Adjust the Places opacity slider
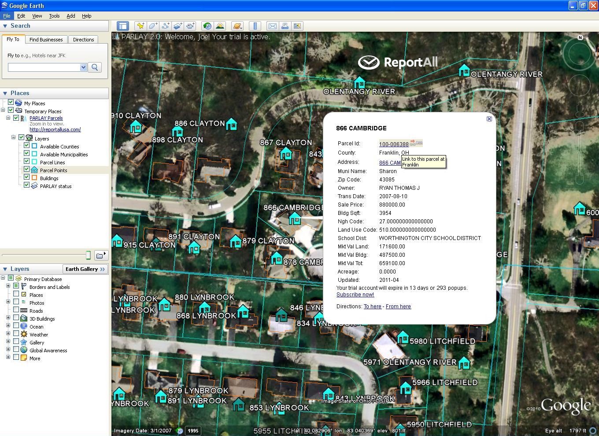Screen dimensions: 599x436 [x=88, y=255]
